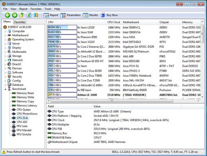The height and width of the screenshot is (156, 207).
Task: Go up one level with folder-arrow icon
Action: click(x=22, y=15)
